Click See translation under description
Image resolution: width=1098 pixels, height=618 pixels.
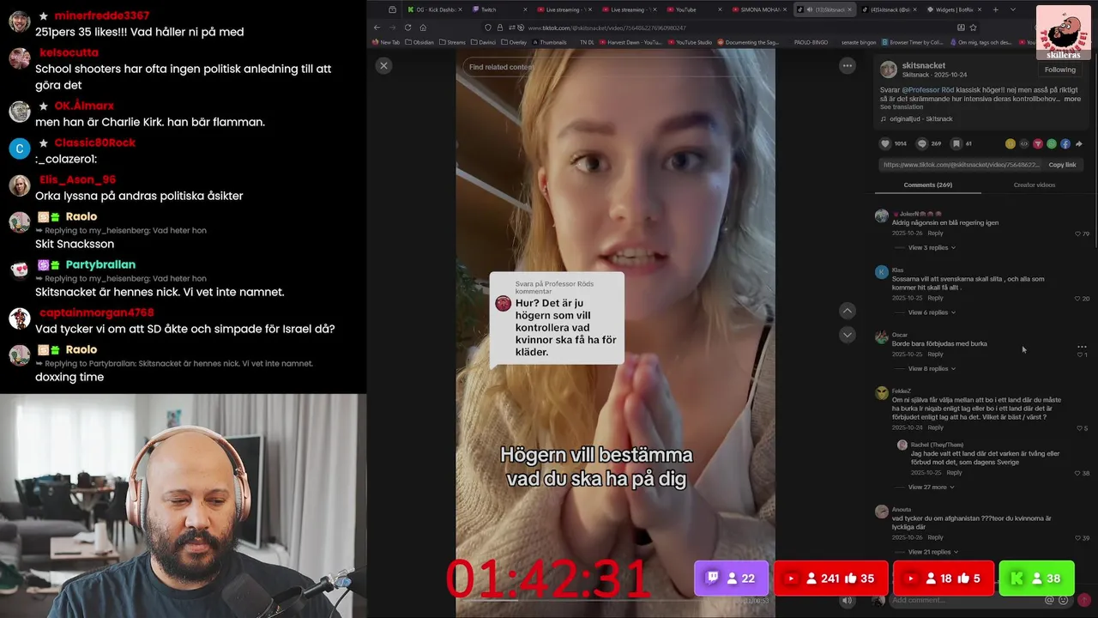point(902,106)
